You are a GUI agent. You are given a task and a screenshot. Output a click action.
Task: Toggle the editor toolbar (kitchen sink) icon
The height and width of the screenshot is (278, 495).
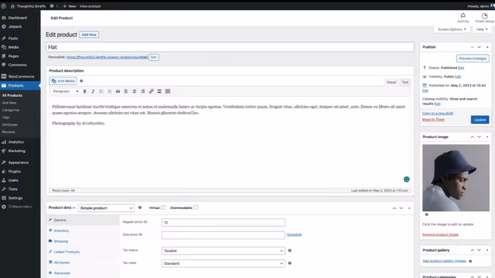click(168, 92)
